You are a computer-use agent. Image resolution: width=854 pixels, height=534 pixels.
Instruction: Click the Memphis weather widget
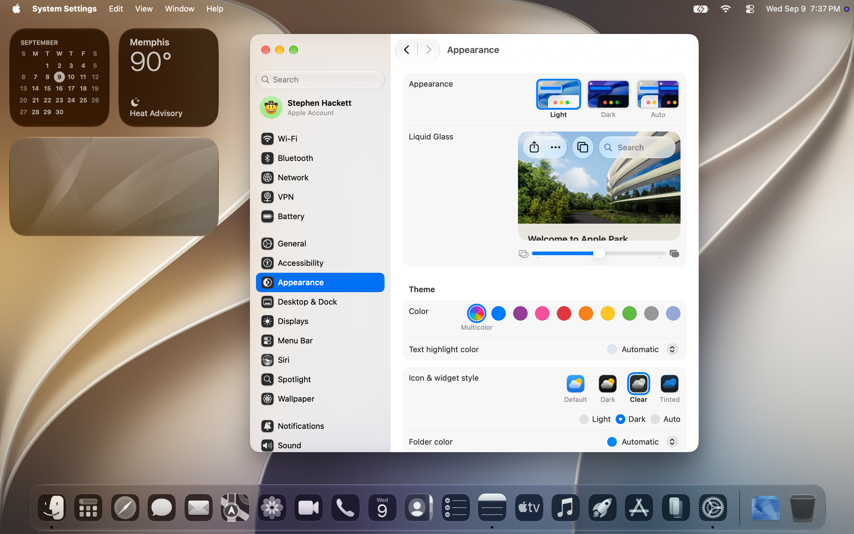pos(168,77)
